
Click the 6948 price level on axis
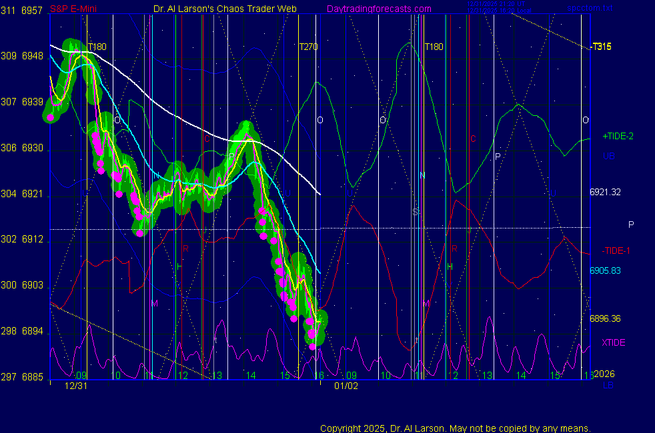pos(33,56)
